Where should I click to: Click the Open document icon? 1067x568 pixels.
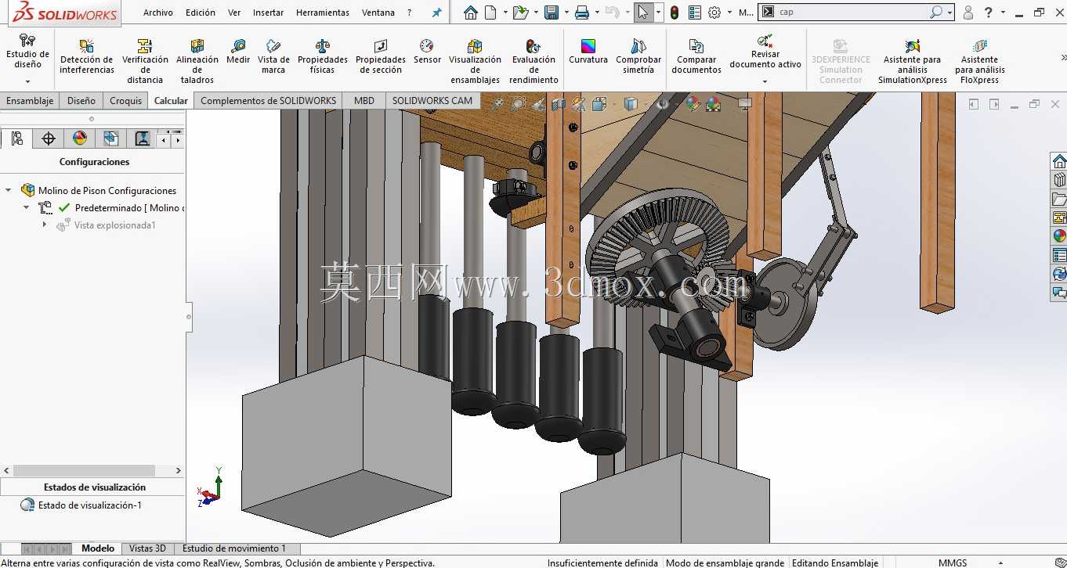pyautogui.click(x=519, y=13)
